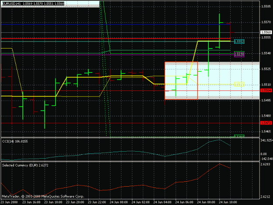The image size is (273, 205).
Task: Click the 1.5555 price scale value
Action: (x=266, y=38)
